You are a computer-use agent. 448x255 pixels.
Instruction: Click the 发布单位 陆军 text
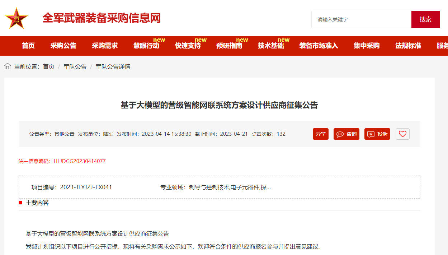(95, 134)
